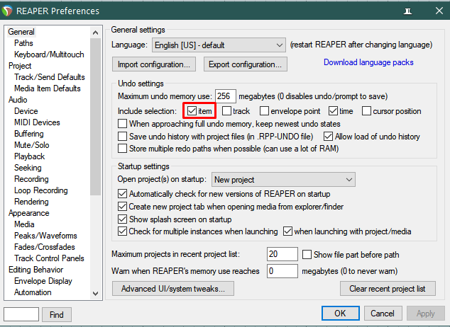Image resolution: width=450 pixels, height=327 pixels.
Task: Select Editing Behavior category
Action: tap(36, 270)
